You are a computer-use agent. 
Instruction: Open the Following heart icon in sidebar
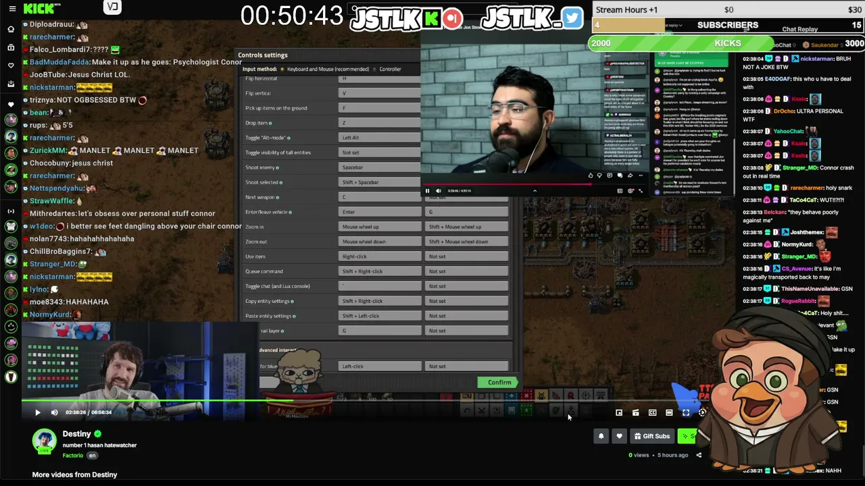11,65
